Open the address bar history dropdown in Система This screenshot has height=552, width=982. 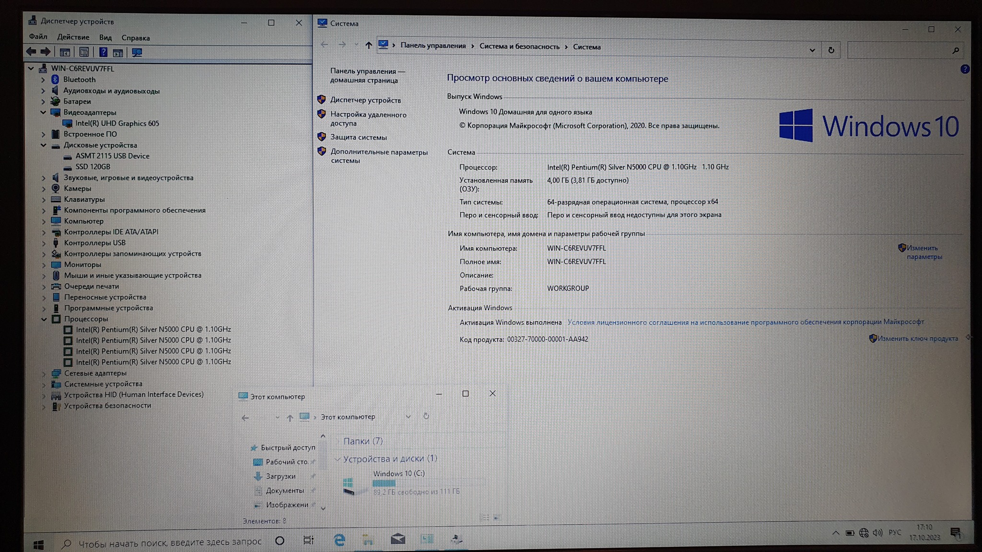(x=812, y=50)
